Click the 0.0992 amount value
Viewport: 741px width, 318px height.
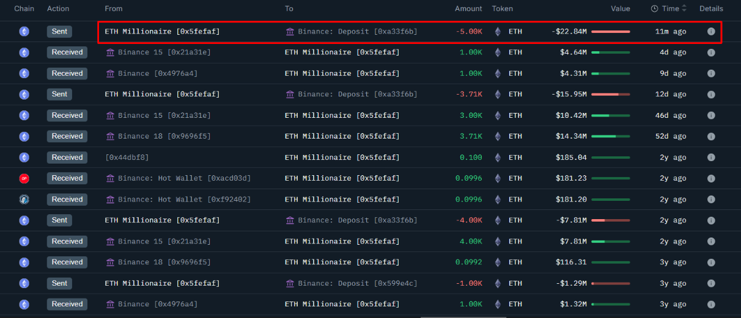point(469,262)
